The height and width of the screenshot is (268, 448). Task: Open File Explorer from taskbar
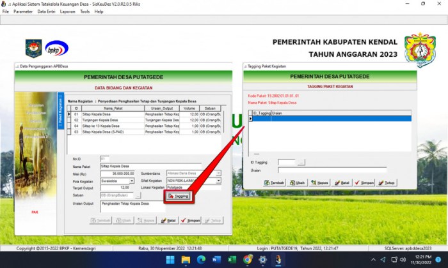186,260
